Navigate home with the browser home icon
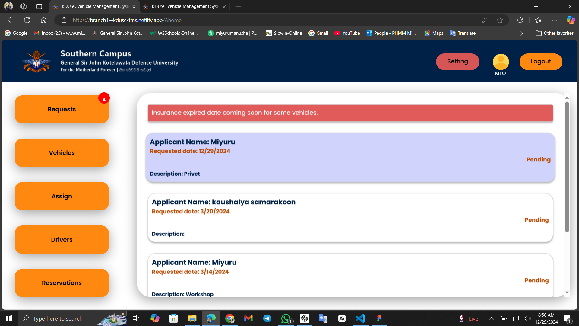579x326 pixels. click(x=44, y=20)
